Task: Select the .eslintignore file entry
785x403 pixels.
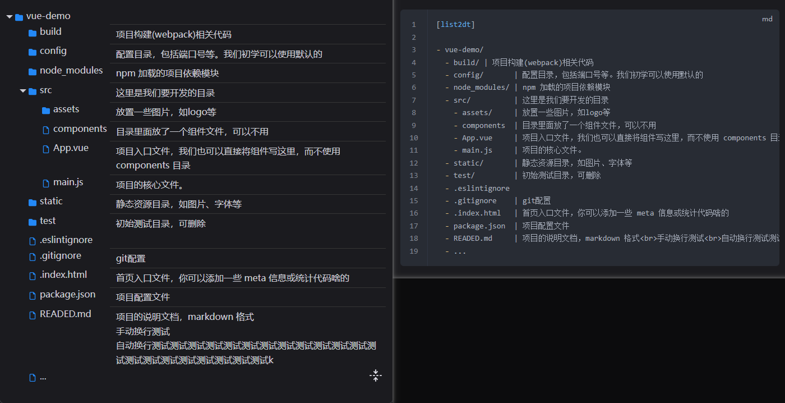Action: coord(66,240)
